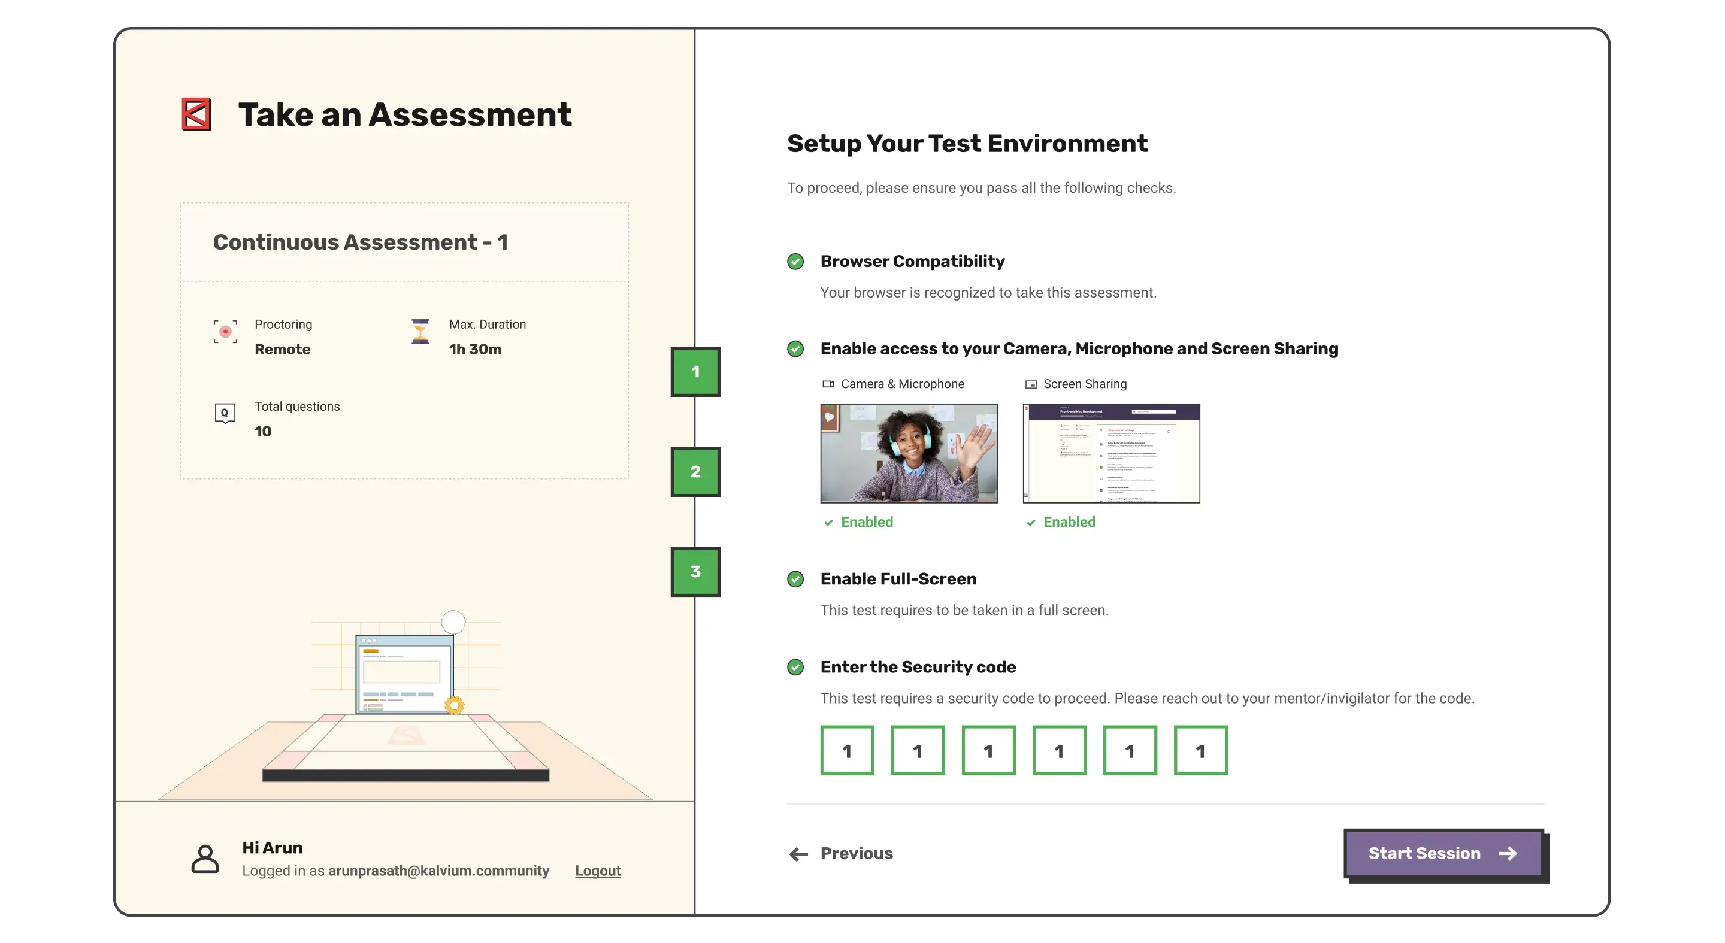Click the camera icon beside Camera & Microphone
Viewport: 1725px width, 943px height.
(x=828, y=384)
